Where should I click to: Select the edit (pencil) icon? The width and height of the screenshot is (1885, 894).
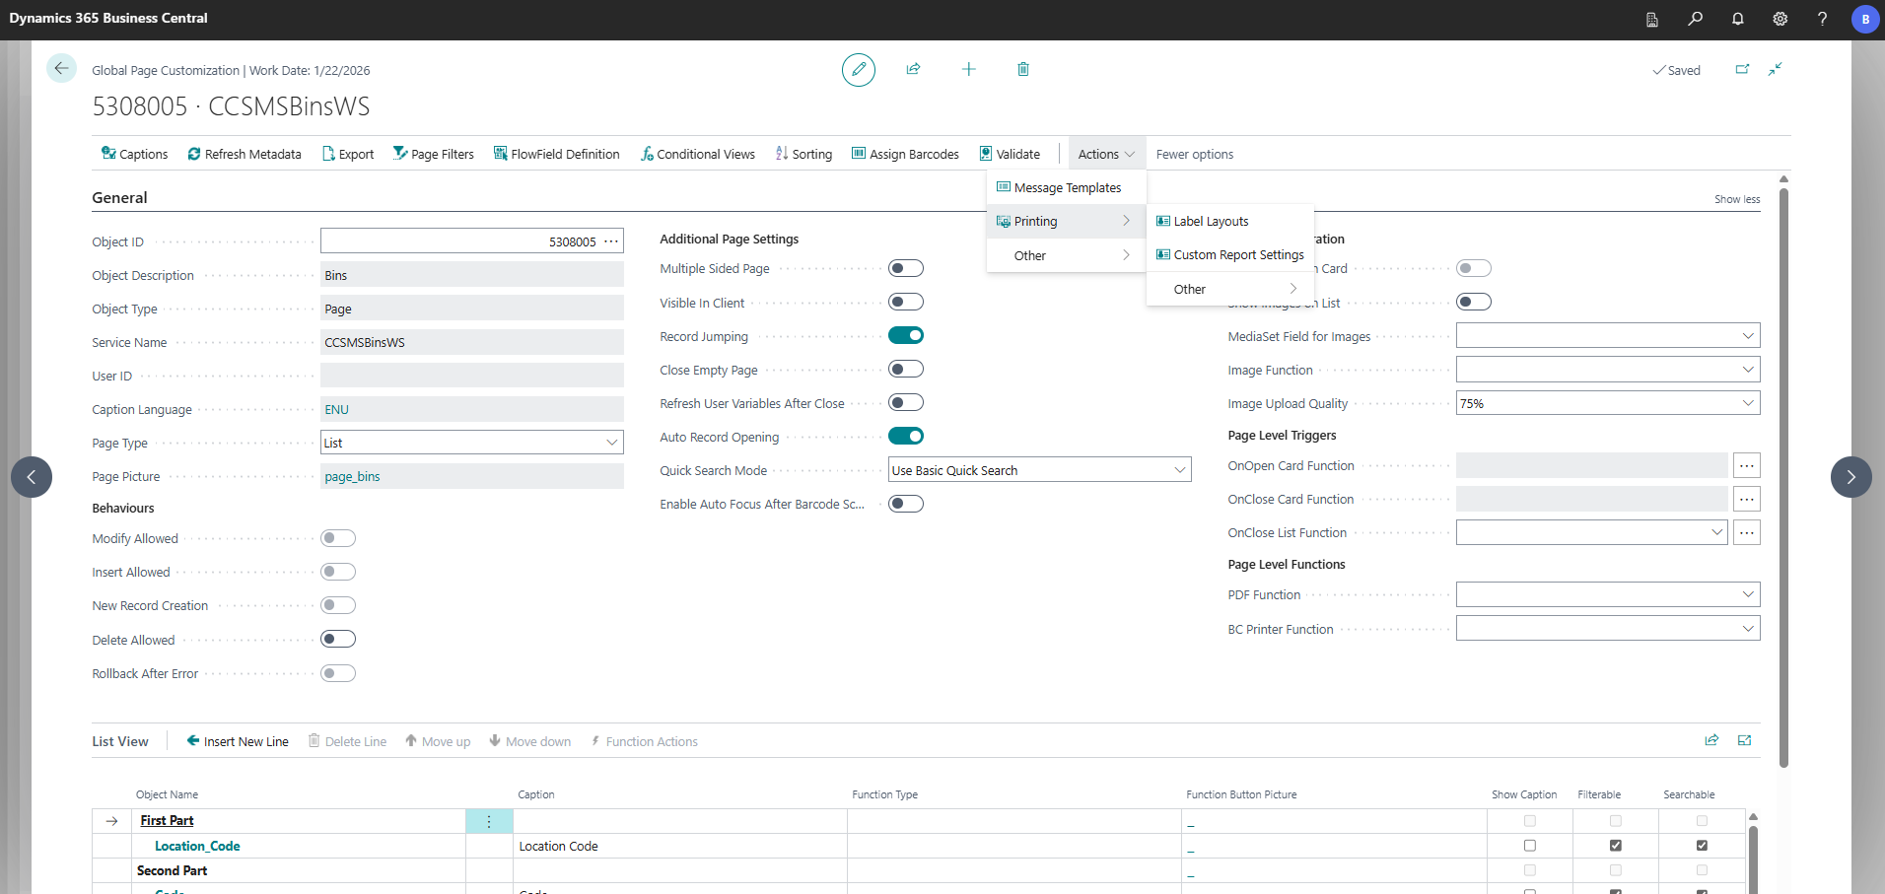pyautogui.click(x=858, y=69)
